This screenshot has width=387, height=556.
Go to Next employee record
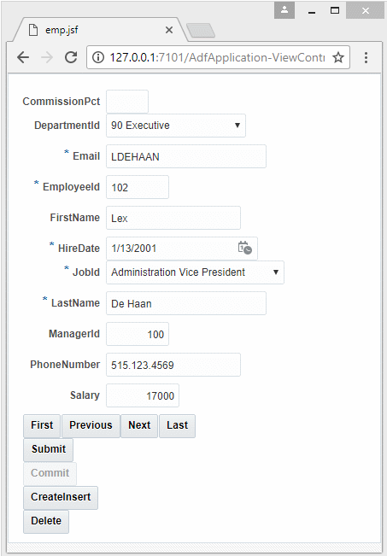pos(139,425)
